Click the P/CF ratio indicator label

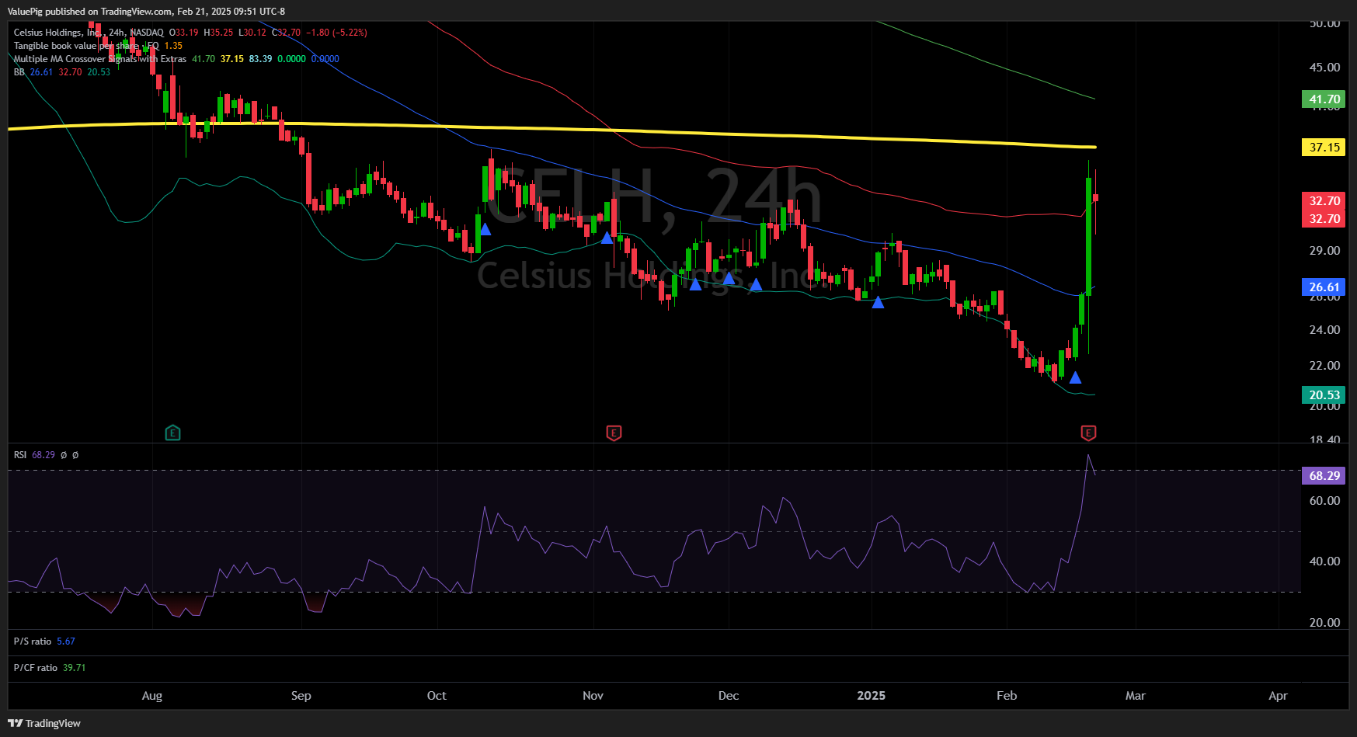click(x=35, y=668)
